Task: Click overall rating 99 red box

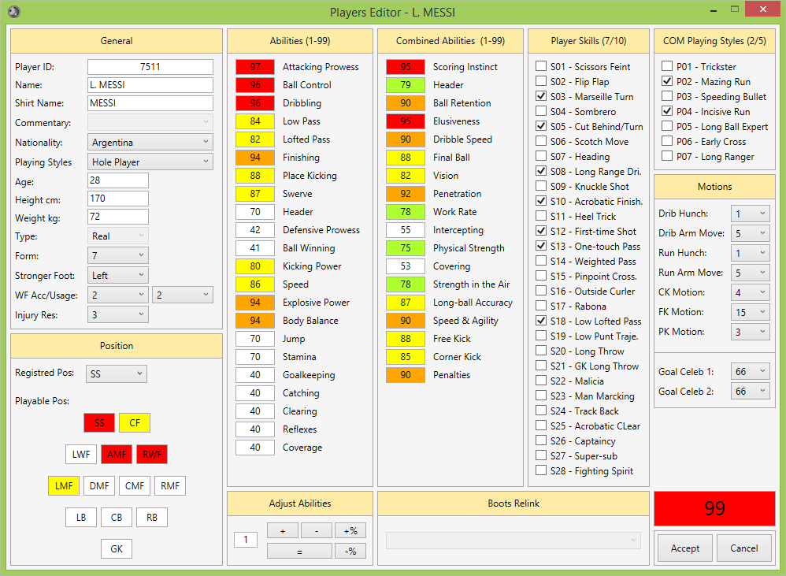Action: (x=714, y=508)
